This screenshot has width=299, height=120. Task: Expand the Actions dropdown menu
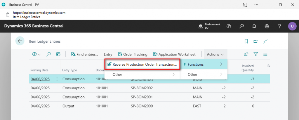tap(215, 54)
